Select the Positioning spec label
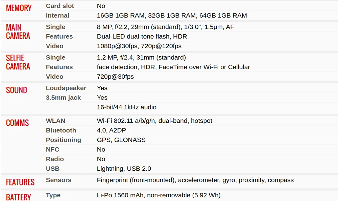This screenshot has width=338, height=201. pyautogui.click(x=63, y=140)
